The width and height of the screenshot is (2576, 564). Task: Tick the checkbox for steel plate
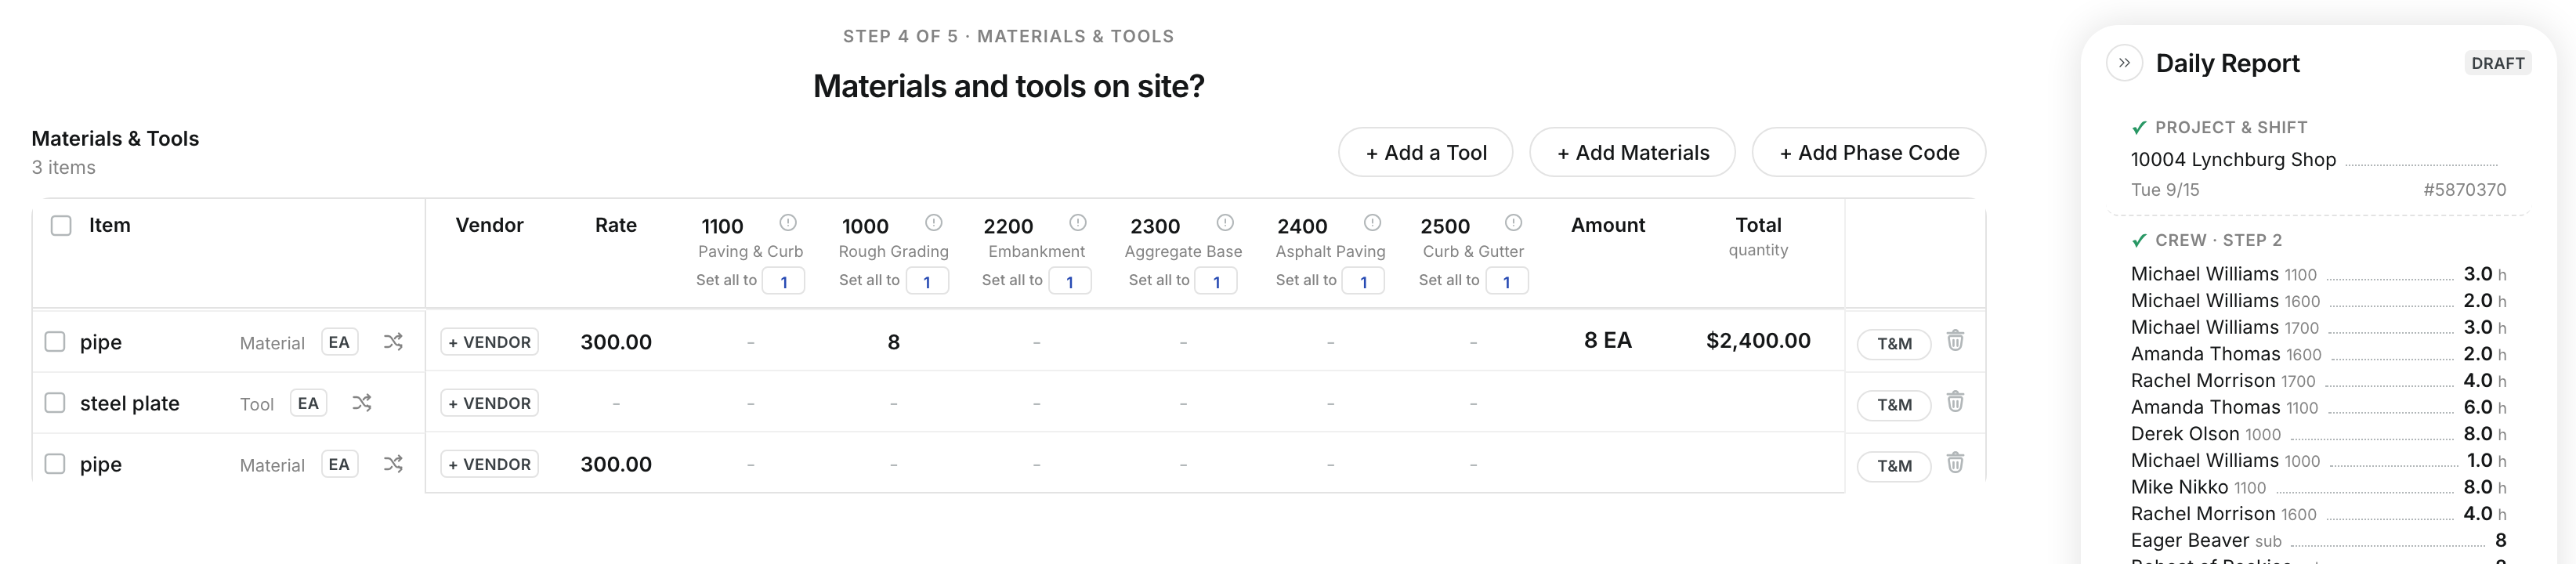pyautogui.click(x=55, y=403)
